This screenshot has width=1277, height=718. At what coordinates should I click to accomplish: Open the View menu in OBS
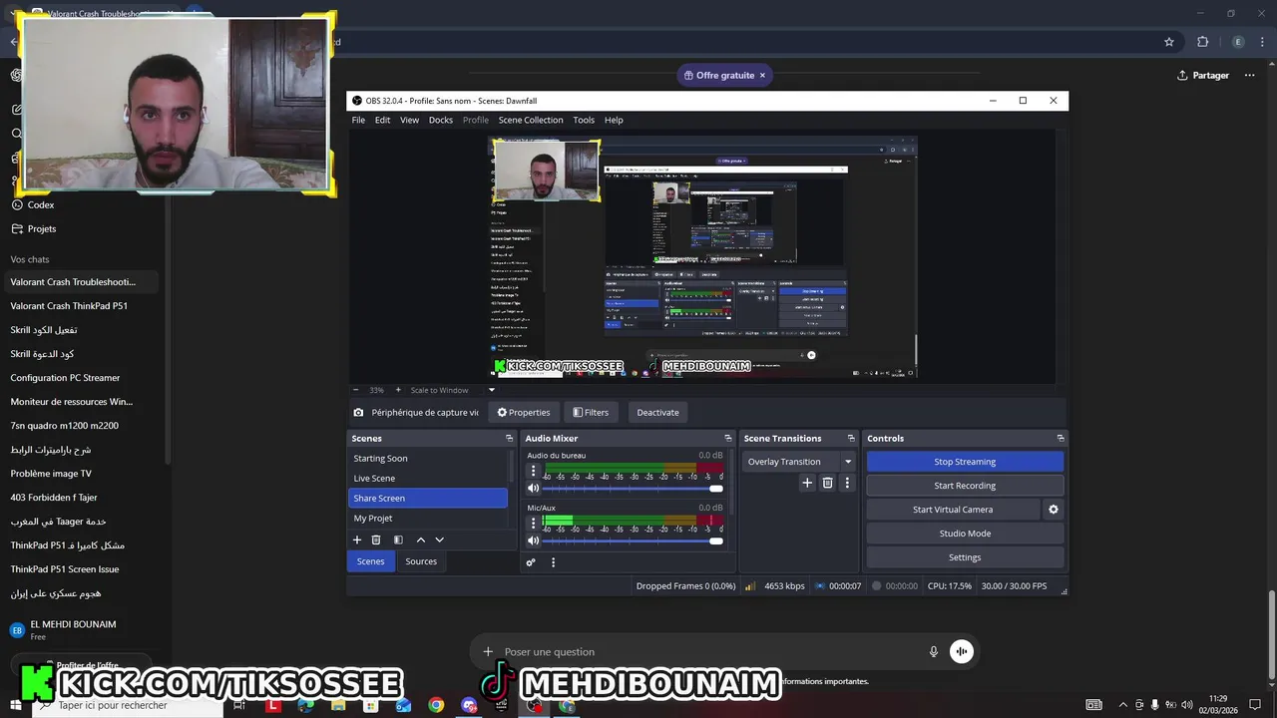[x=409, y=120]
